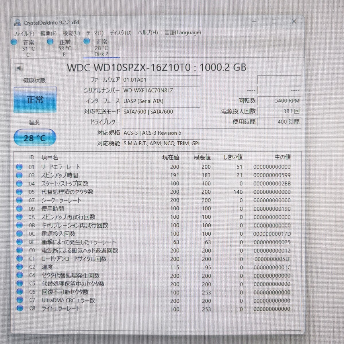Click status icon for 07 シークエラーレート

coord(19,200)
